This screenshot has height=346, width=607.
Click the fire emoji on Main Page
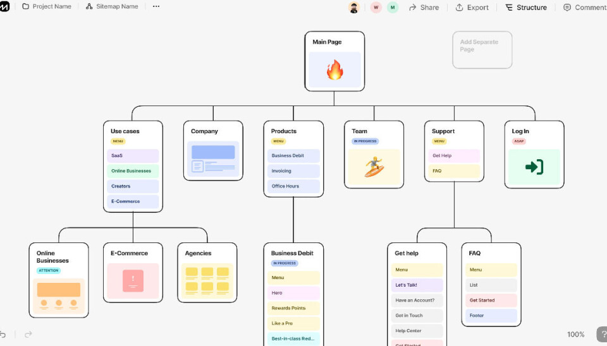click(x=334, y=69)
